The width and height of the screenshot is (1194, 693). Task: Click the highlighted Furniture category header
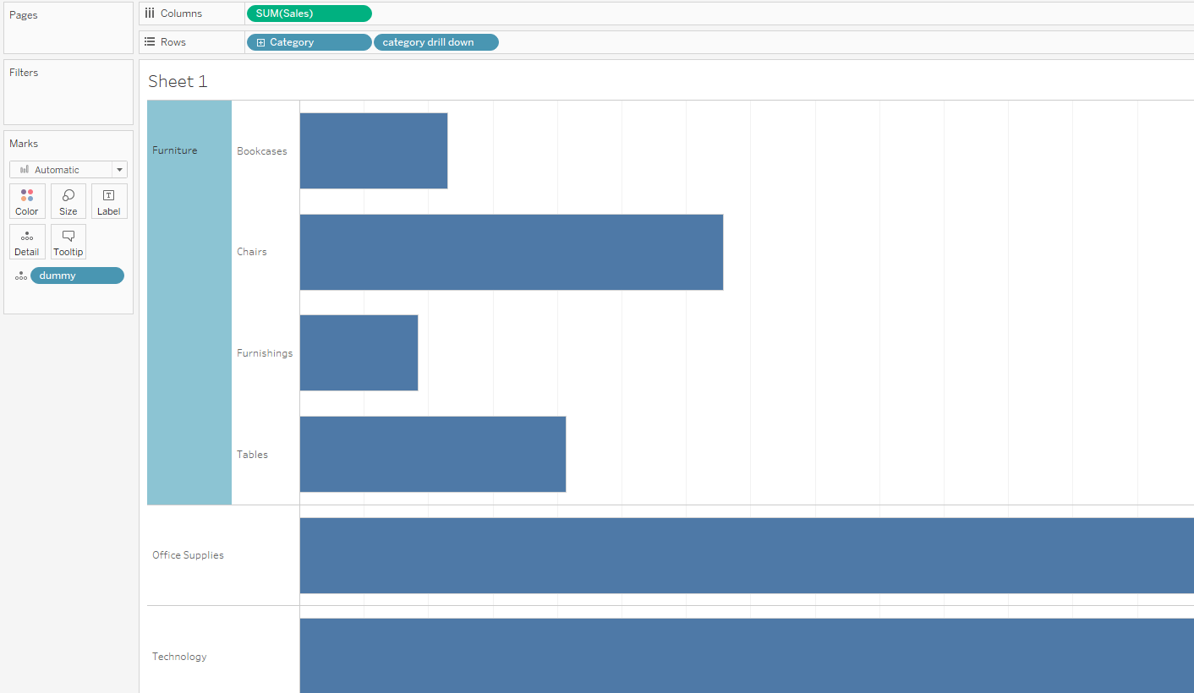pyautogui.click(x=189, y=303)
